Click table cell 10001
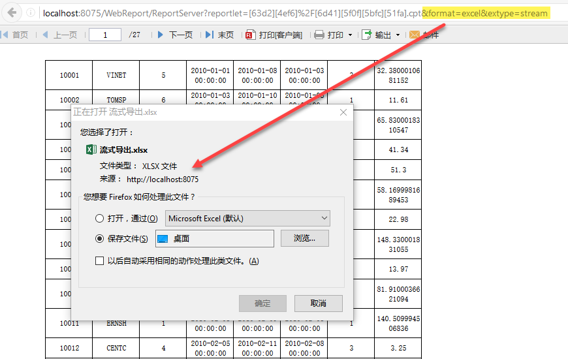Screen dimensions: 568x359 click(x=69, y=75)
